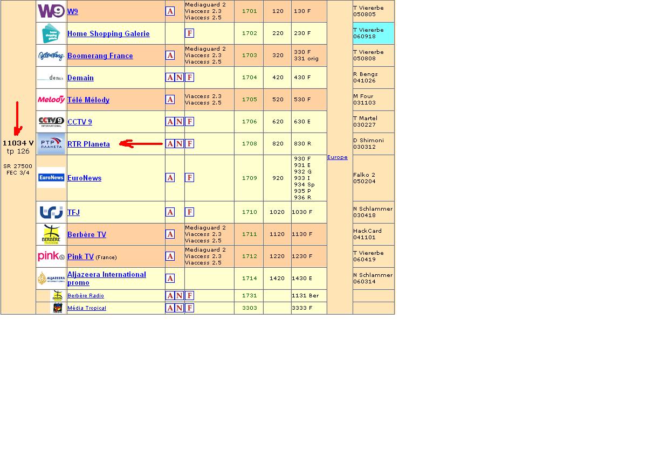Click the Berbère Radio link

coord(86,296)
